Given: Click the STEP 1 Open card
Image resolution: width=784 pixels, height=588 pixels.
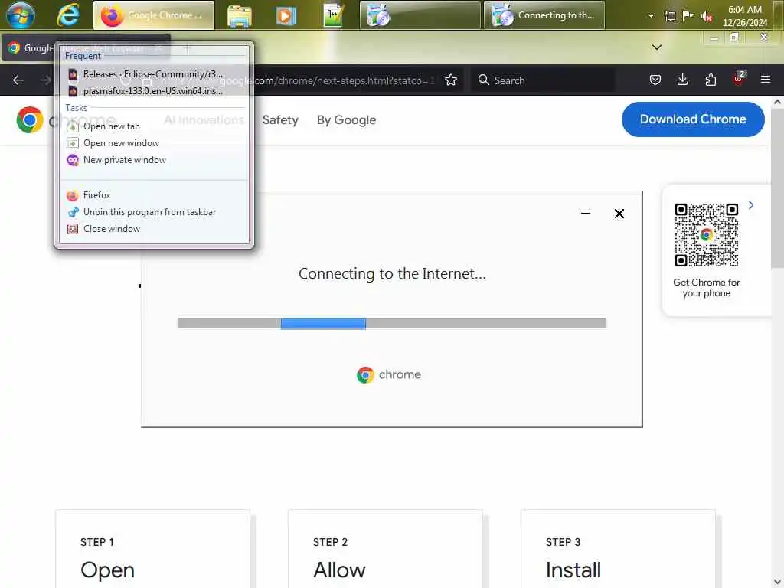Looking at the screenshot, I should 152,548.
